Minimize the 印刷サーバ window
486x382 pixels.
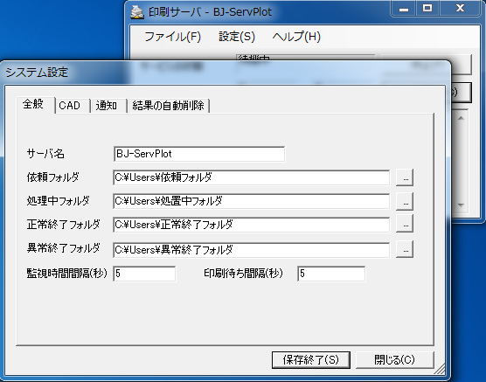pos(403,9)
